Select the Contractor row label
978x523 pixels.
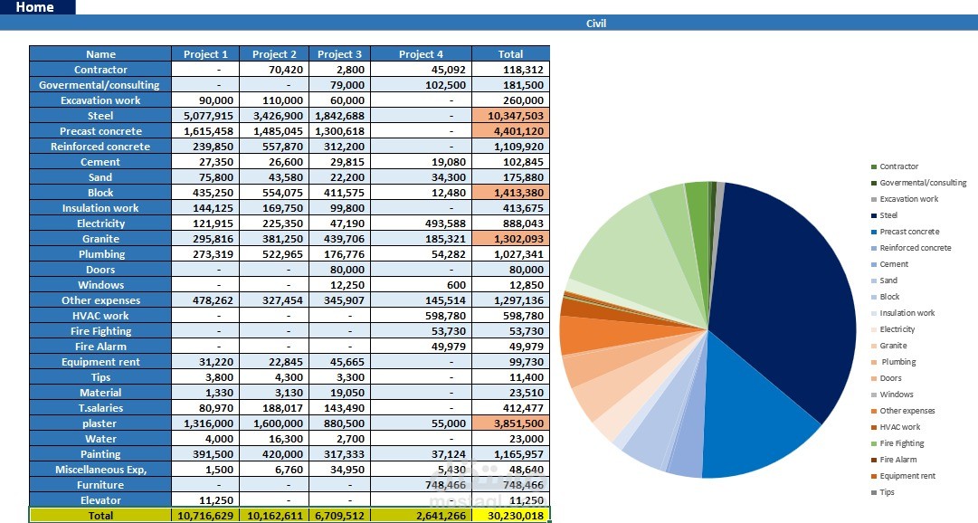[100, 70]
